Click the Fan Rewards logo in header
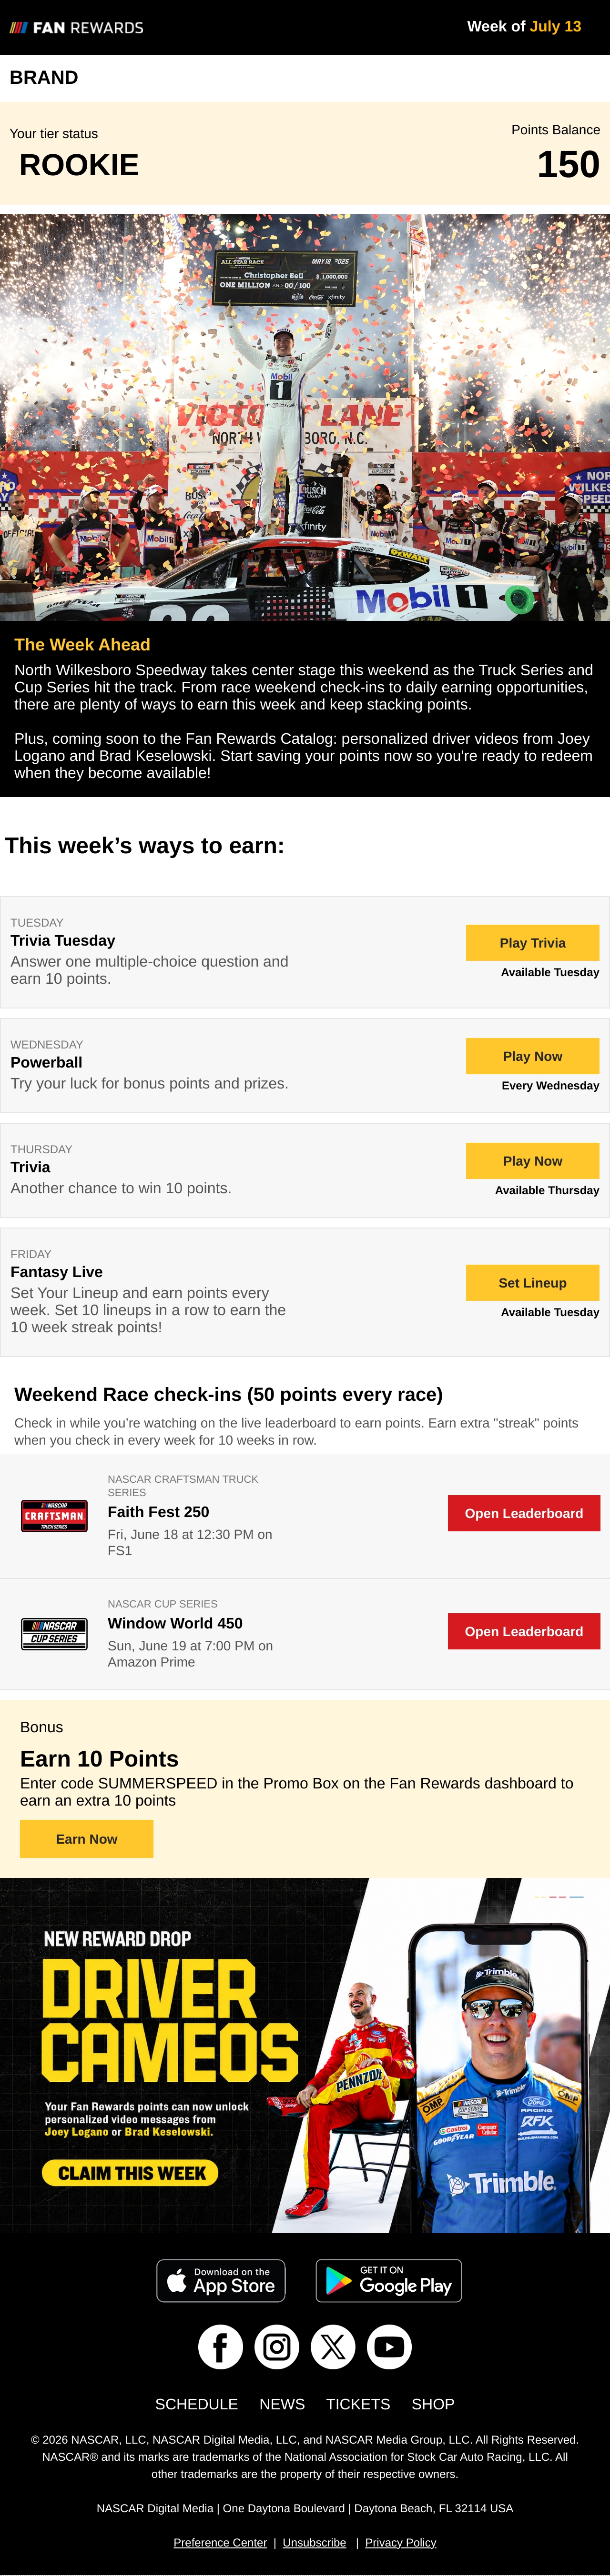 [76, 28]
